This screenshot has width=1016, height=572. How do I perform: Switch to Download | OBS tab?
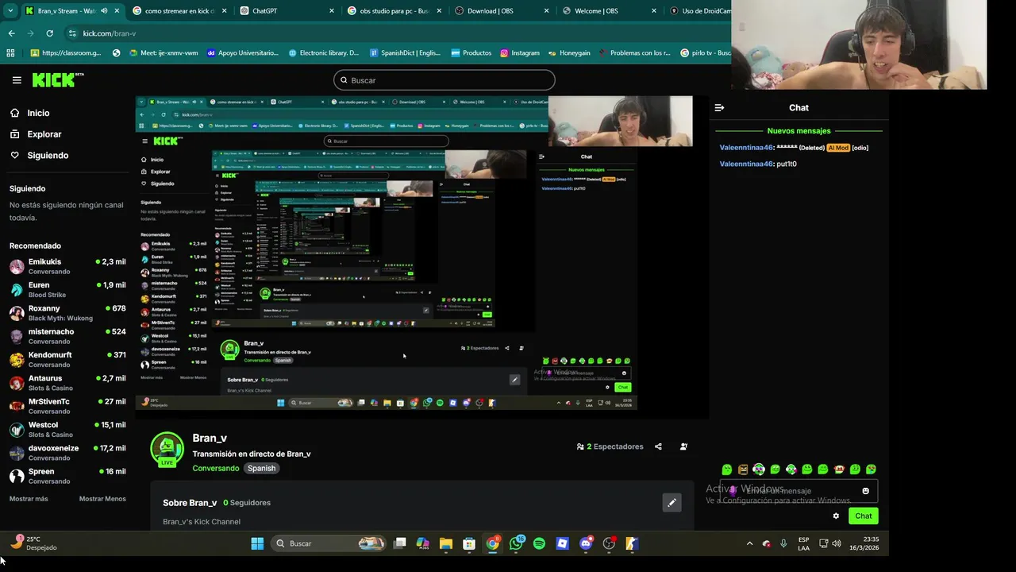pyautogui.click(x=502, y=11)
